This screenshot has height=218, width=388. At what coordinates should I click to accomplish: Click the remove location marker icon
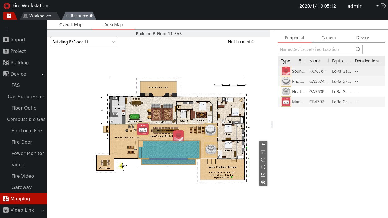(x=263, y=182)
